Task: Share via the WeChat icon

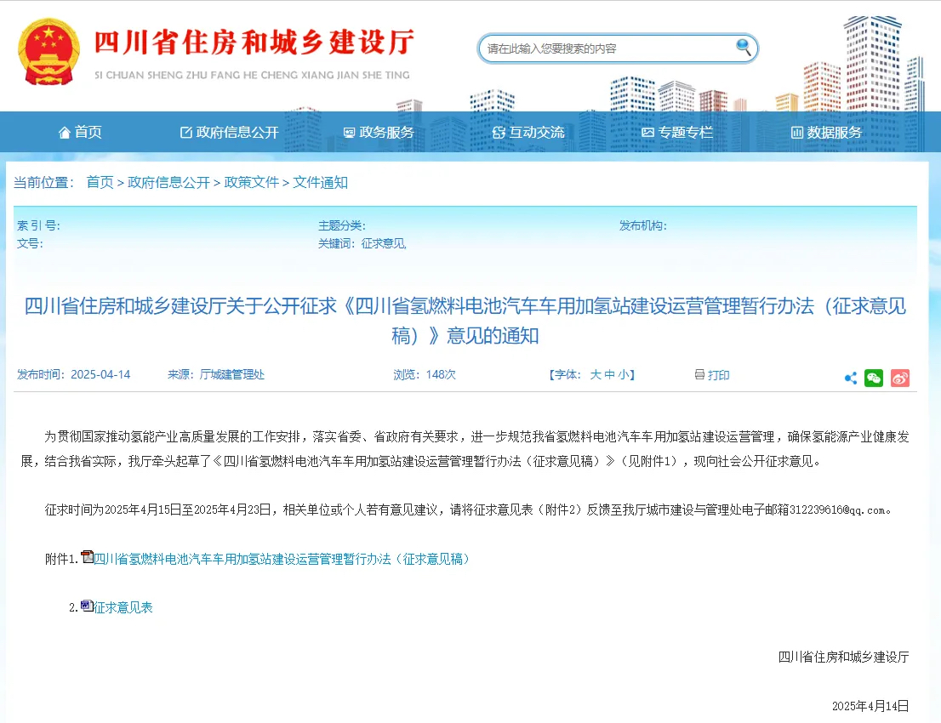Action: point(874,378)
